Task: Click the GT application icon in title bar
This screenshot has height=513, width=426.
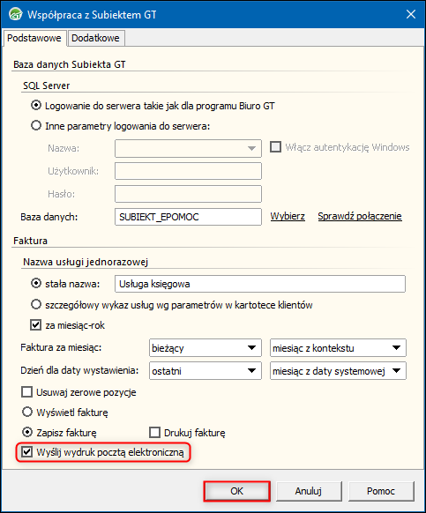Action: click(x=15, y=14)
